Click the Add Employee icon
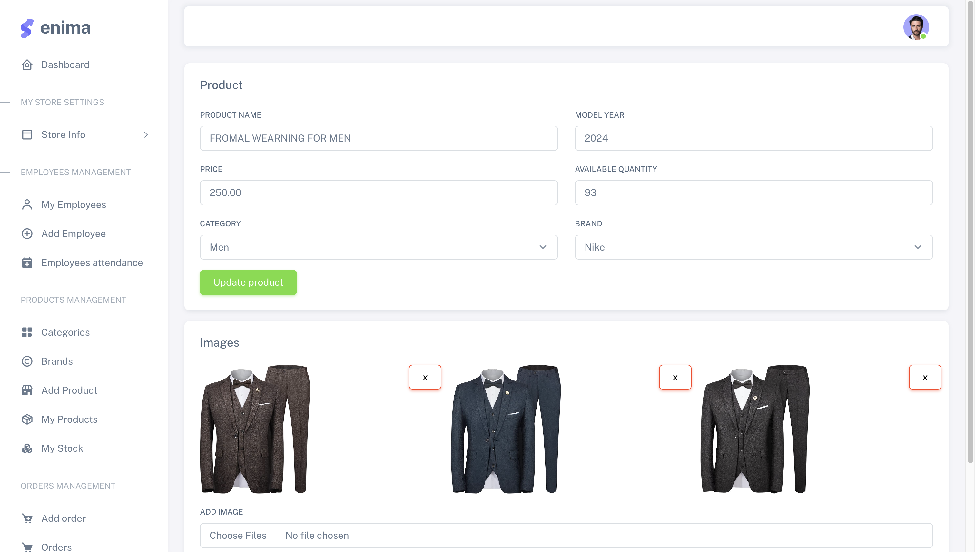975x552 pixels. (27, 233)
